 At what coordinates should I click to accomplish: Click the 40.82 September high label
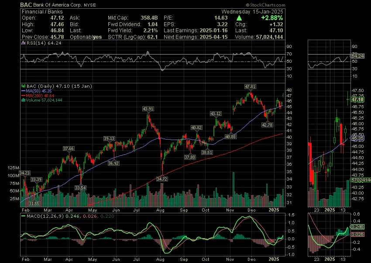[x=196, y=127]
